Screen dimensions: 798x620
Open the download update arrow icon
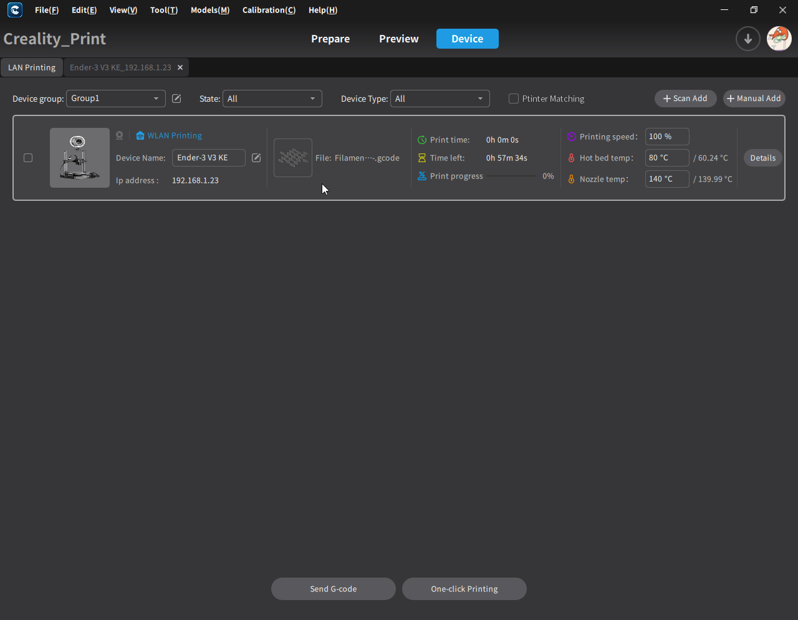[748, 39]
